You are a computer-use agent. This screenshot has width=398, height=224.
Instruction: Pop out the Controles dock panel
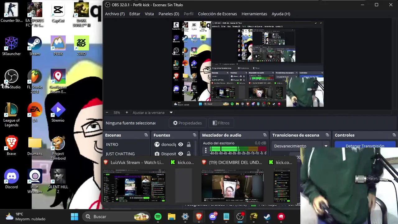pos(394,135)
